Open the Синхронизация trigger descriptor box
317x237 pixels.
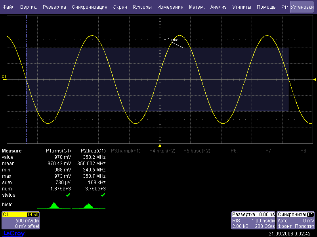click(x=296, y=220)
